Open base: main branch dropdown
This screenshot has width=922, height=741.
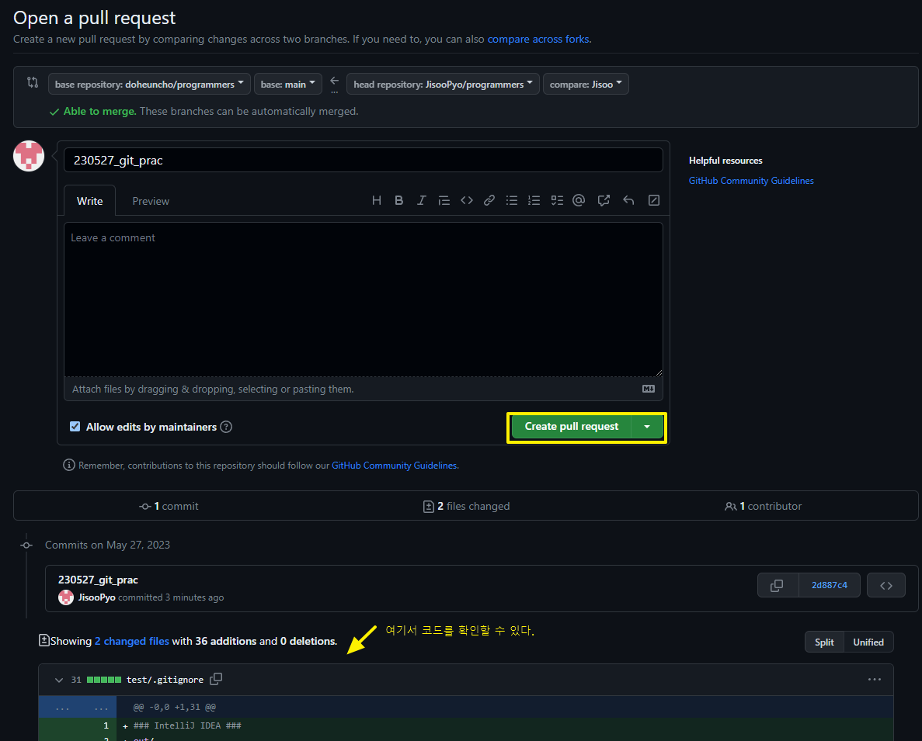287,84
